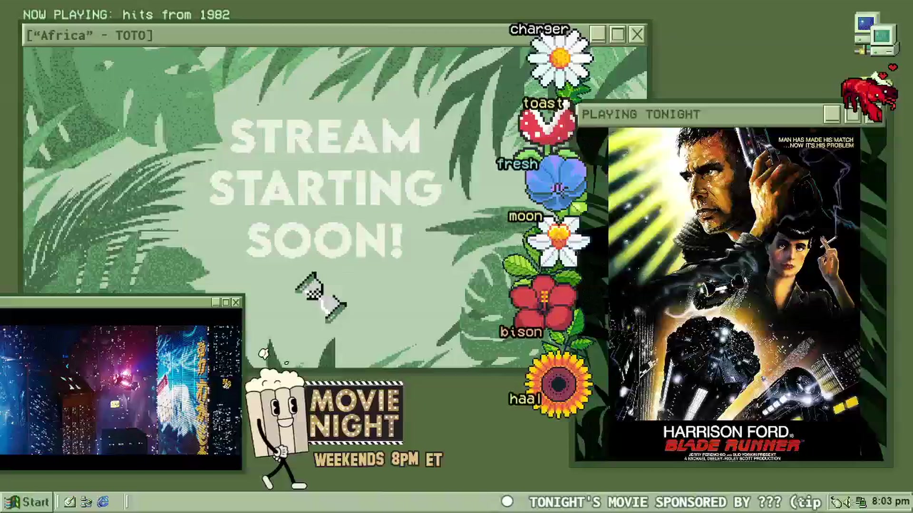This screenshot has height=513, width=913.
Task: Click the white dot in the taskbar ticker
Action: (x=507, y=502)
